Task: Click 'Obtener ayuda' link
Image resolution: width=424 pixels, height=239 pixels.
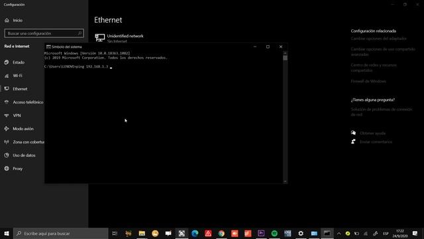Action: click(x=372, y=133)
